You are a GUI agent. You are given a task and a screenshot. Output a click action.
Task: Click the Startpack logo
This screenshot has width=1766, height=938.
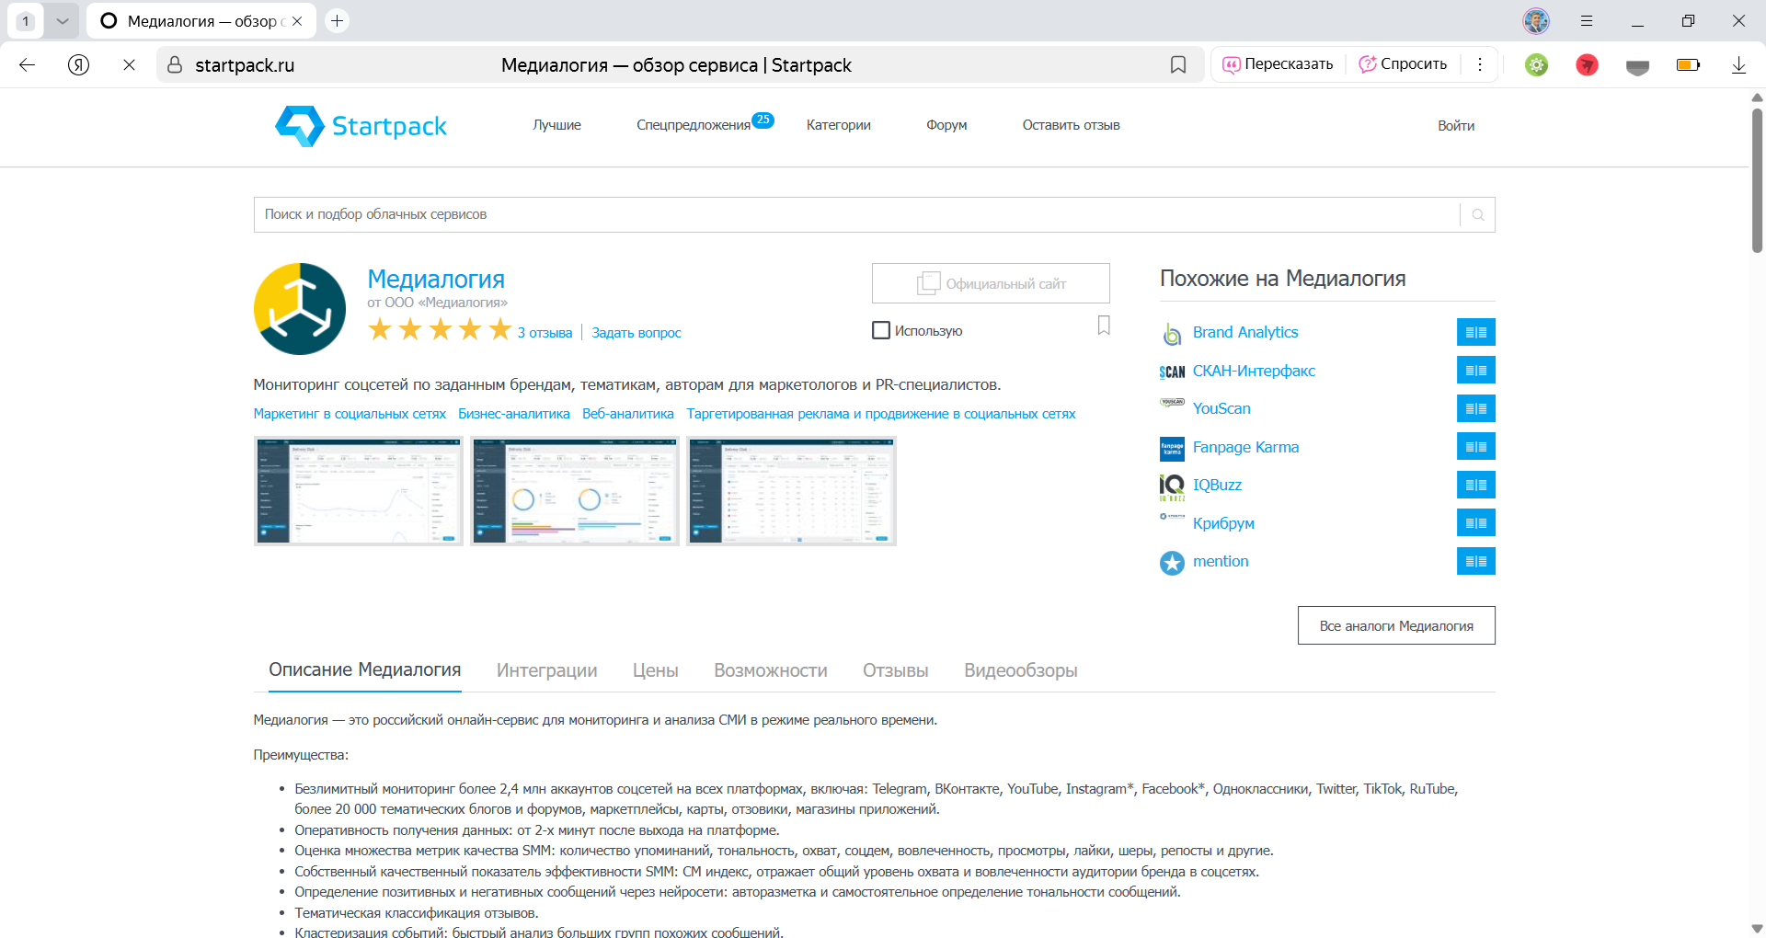(361, 126)
